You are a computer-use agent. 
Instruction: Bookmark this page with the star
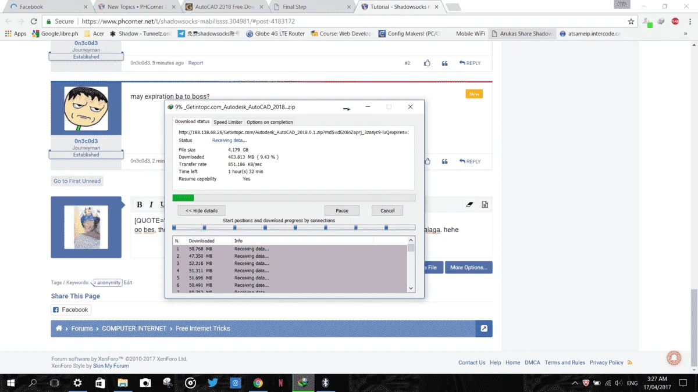click(x=631, y=21)
